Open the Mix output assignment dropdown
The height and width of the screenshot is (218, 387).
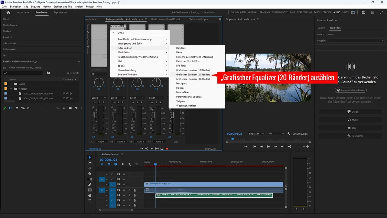click(x=99, y=74)
